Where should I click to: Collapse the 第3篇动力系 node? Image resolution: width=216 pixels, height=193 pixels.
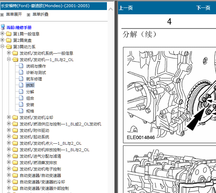[2, 46]
